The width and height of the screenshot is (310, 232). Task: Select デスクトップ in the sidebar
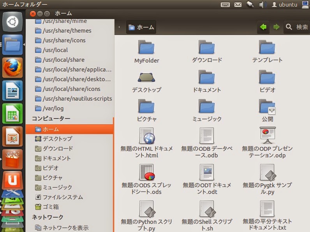coord(69,139)
